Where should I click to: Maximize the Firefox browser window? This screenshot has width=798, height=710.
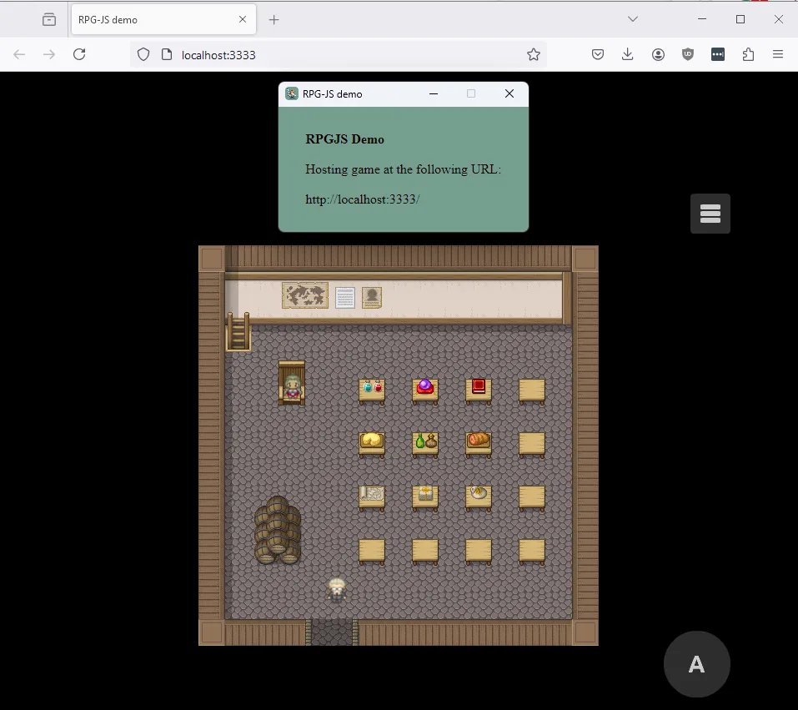point(740,19)
